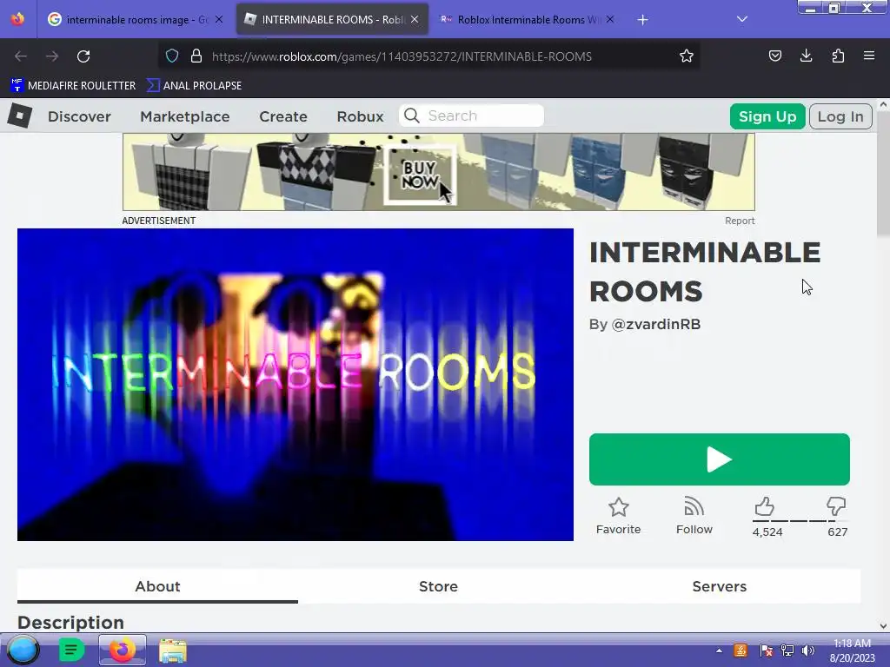Open the Robux menu item
Viewport: 890px width, 667px height.
tap(361, 116)
